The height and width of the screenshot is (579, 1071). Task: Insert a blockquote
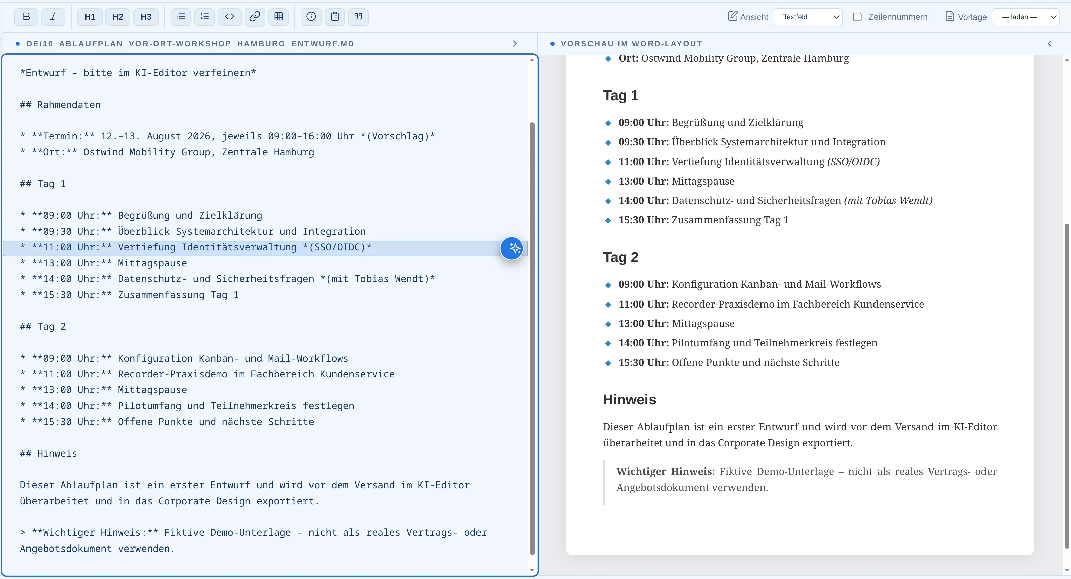[358, 17]
